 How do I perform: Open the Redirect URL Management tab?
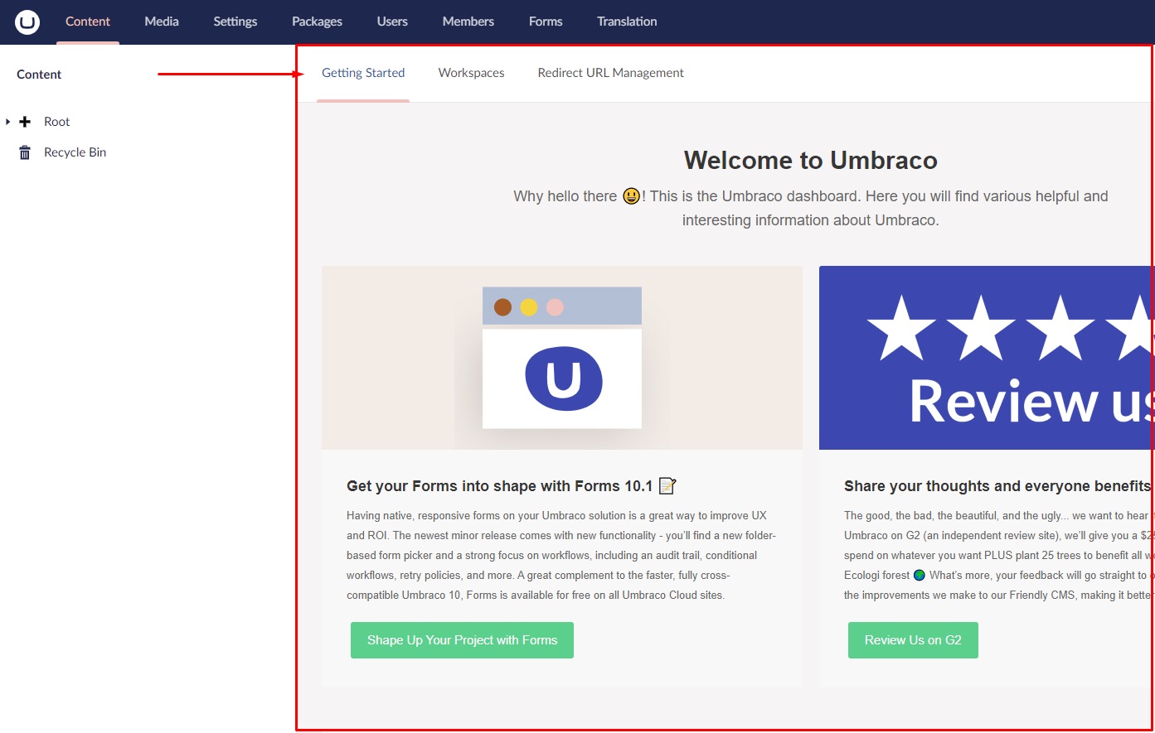pyautogui.click(x=610, y=73)
